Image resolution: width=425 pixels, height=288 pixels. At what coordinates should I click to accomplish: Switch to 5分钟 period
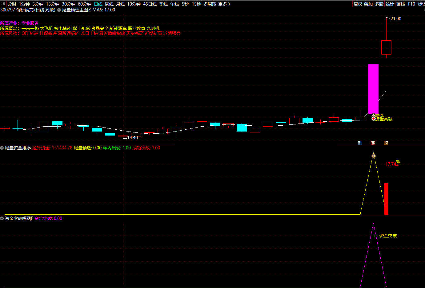point(38,4)
